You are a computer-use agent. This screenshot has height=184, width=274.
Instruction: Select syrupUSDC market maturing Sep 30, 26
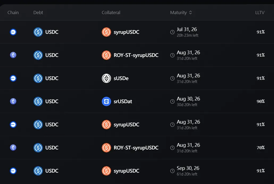pos(137,171)
